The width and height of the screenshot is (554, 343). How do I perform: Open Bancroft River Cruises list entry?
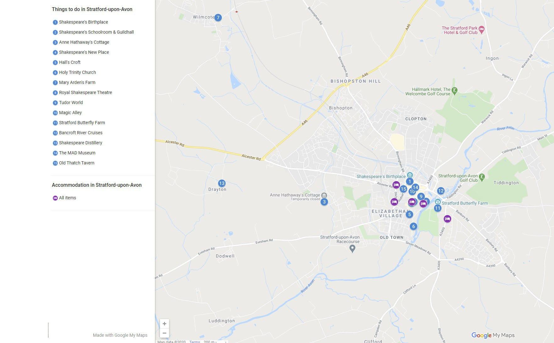(80, 133)
